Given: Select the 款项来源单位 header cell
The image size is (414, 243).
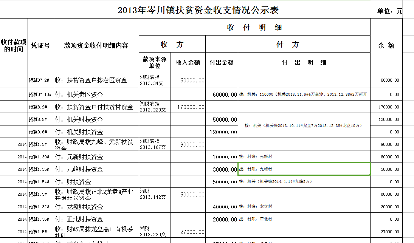Looking at the screenshot, I should click(x=154, y=62).
